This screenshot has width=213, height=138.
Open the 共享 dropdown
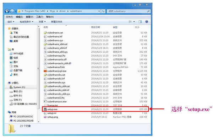point(42,22)
